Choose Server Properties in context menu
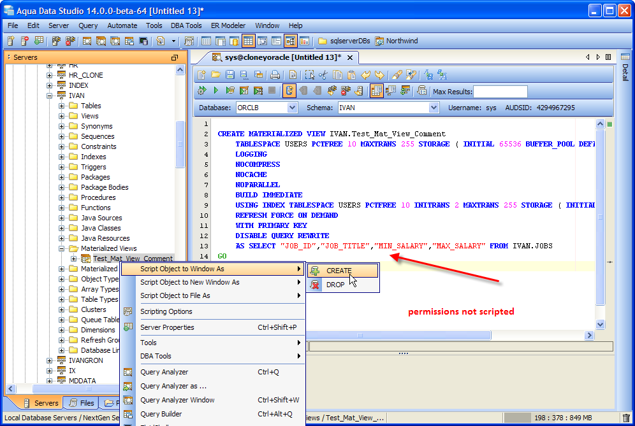This screenshot has height=426, width=635. [x=214, y=327]
